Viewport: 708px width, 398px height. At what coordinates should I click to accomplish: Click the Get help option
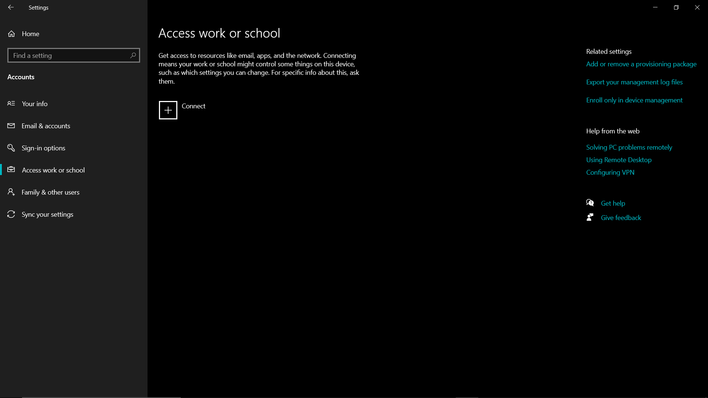pos(613,203)
